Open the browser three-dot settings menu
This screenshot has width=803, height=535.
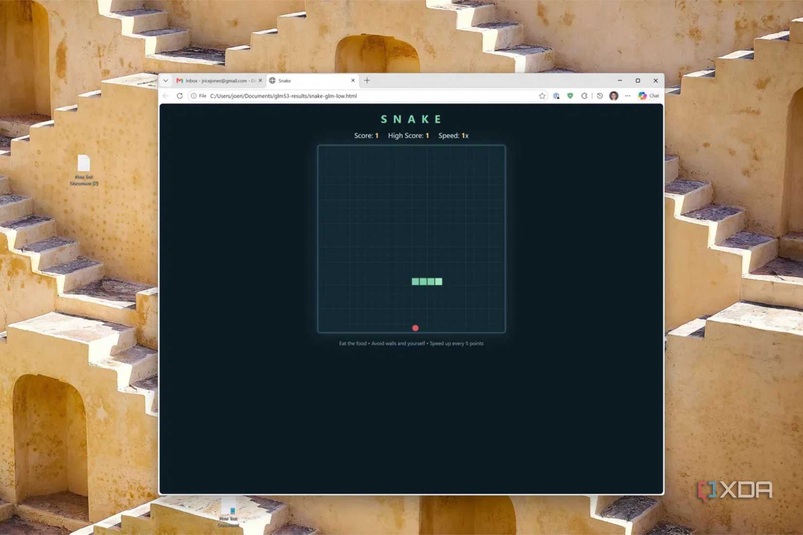pos(628,96)
